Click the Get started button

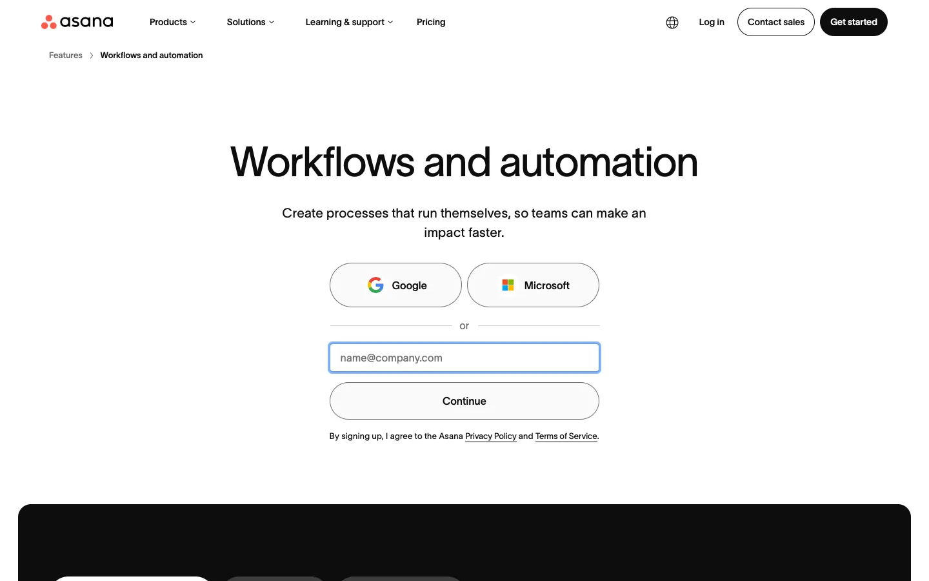click(854, 22)
